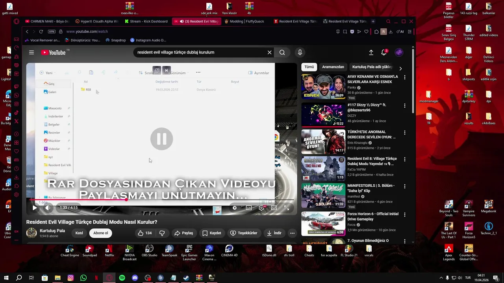The image size is (504, 283).
Task: Select the Tümü filter chip
Action: click(309, 67)
